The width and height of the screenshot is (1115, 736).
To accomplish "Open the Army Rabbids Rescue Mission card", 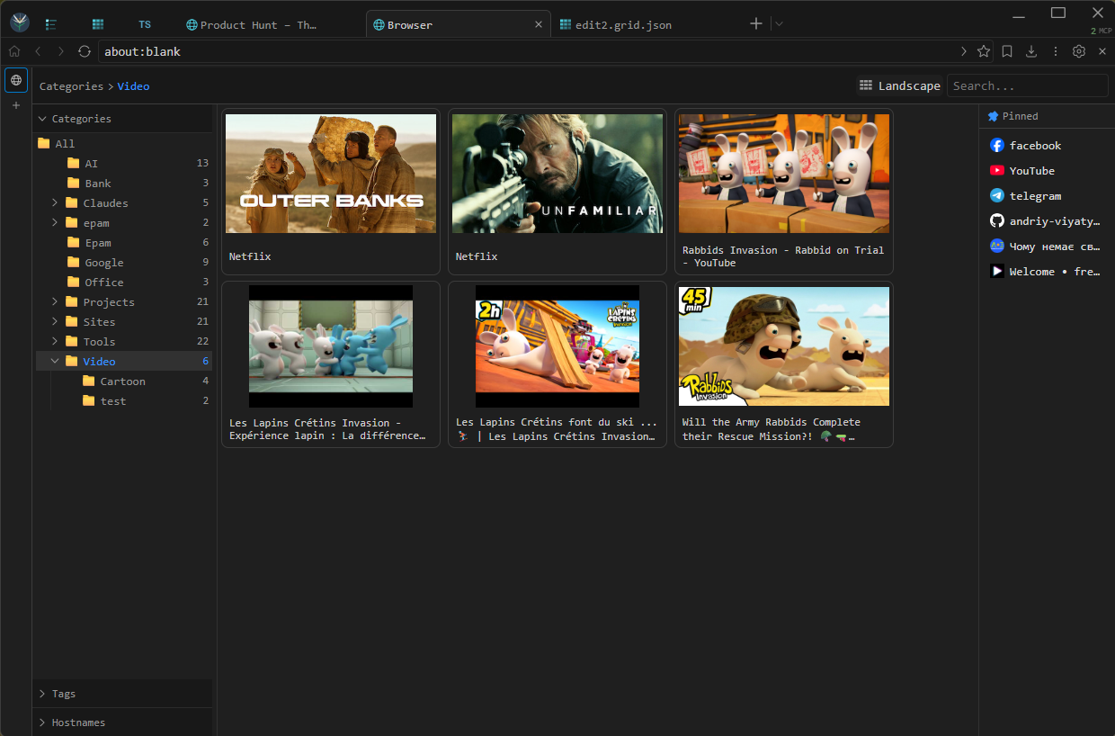I will (784, 364).
